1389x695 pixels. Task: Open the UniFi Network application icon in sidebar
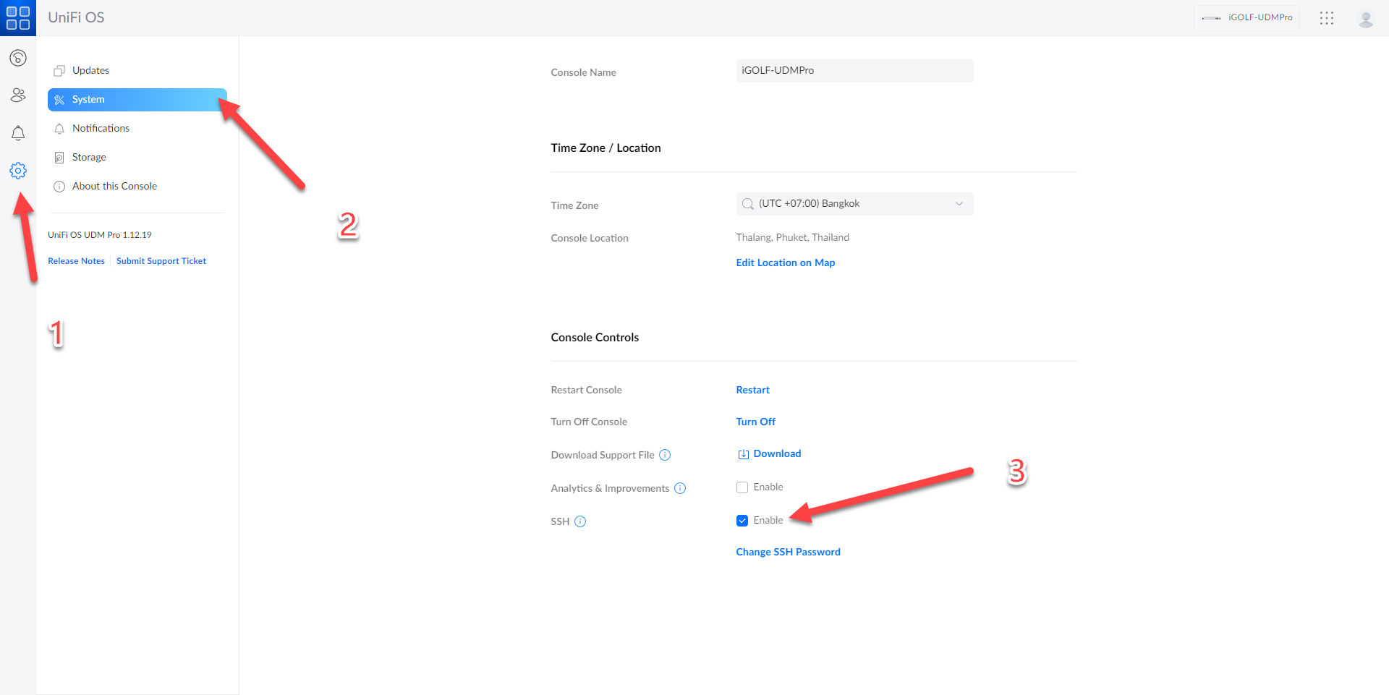(18, 58)
